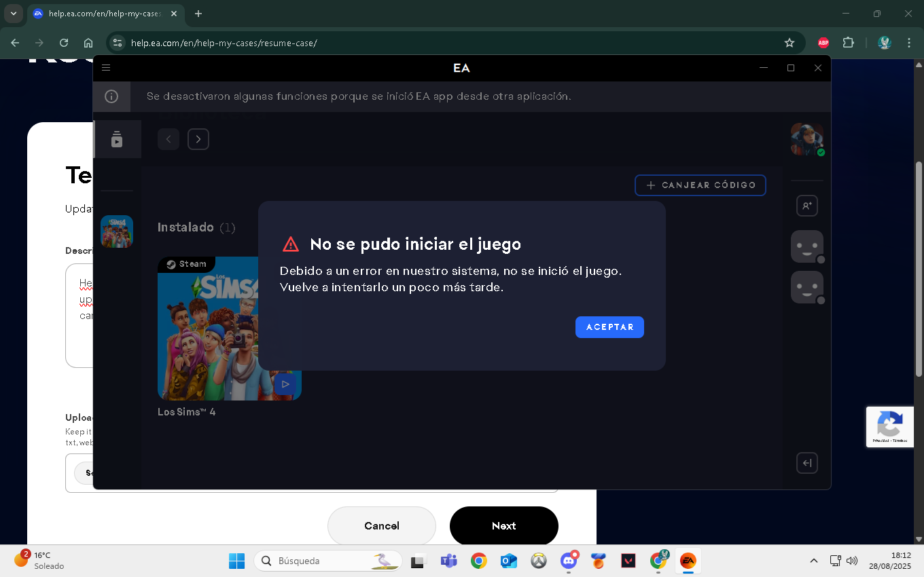
Task: Open Outlook from taskbar
Action: pos(509,561)
